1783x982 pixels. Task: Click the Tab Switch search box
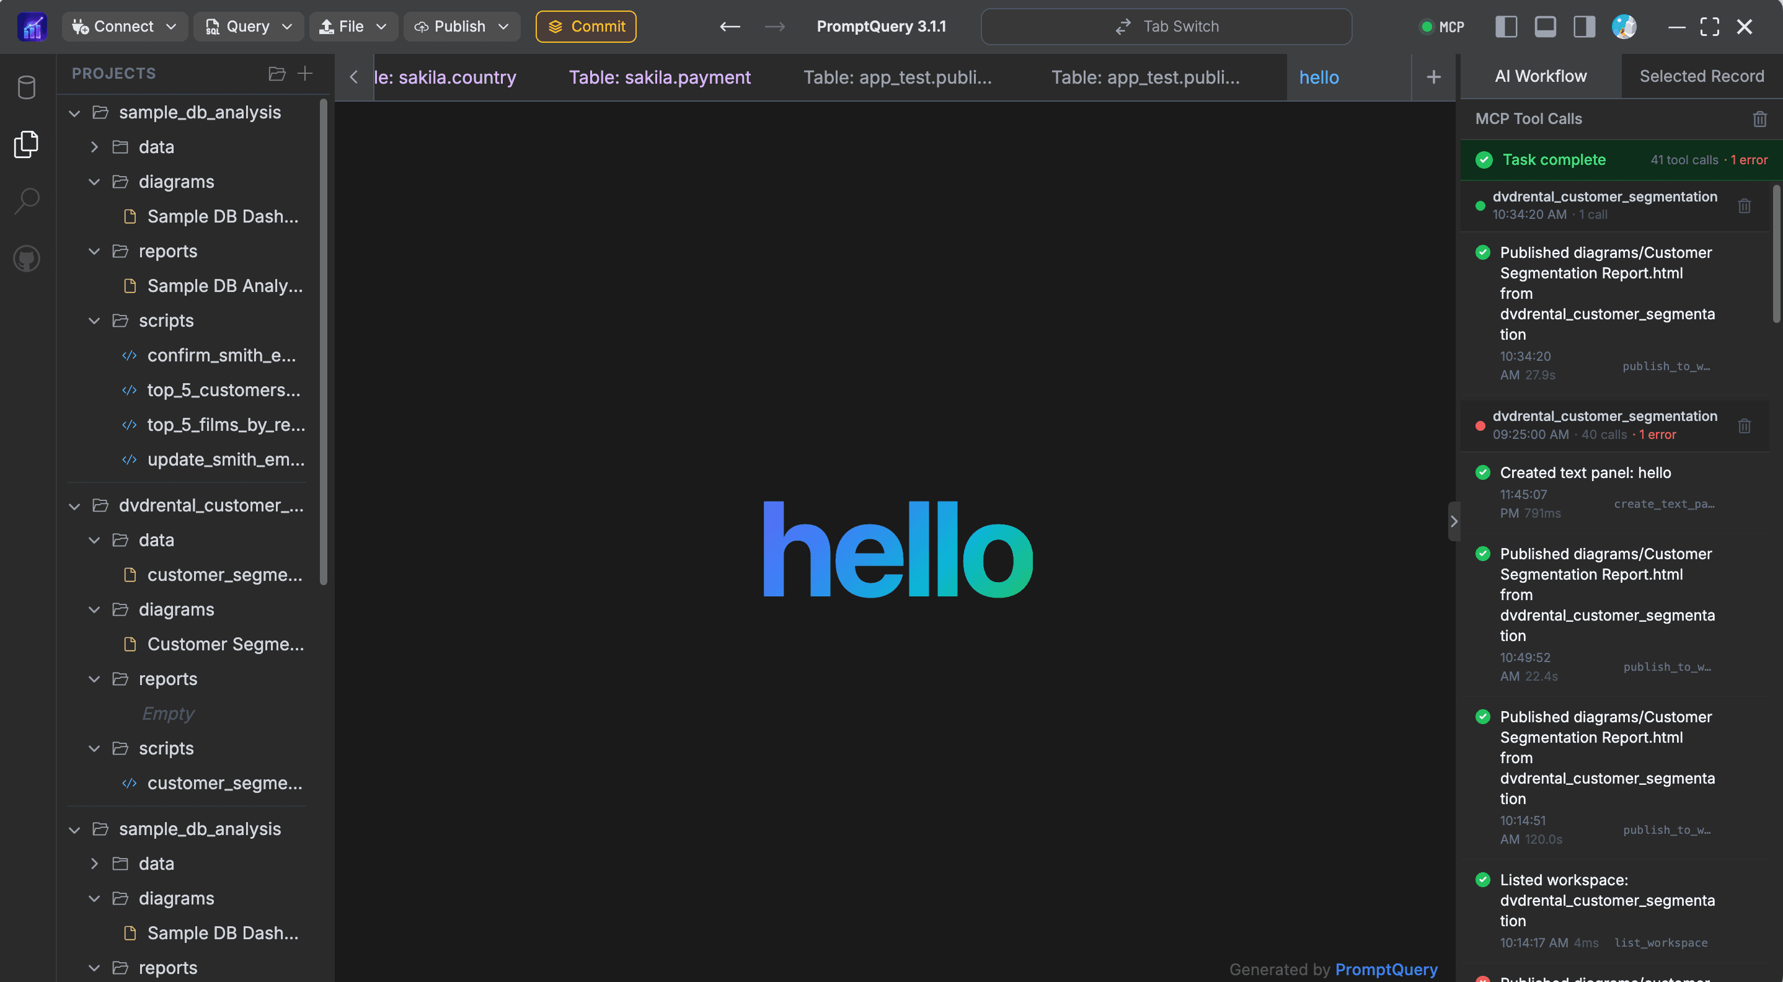pyautogui.click(x=1166, y=27)
